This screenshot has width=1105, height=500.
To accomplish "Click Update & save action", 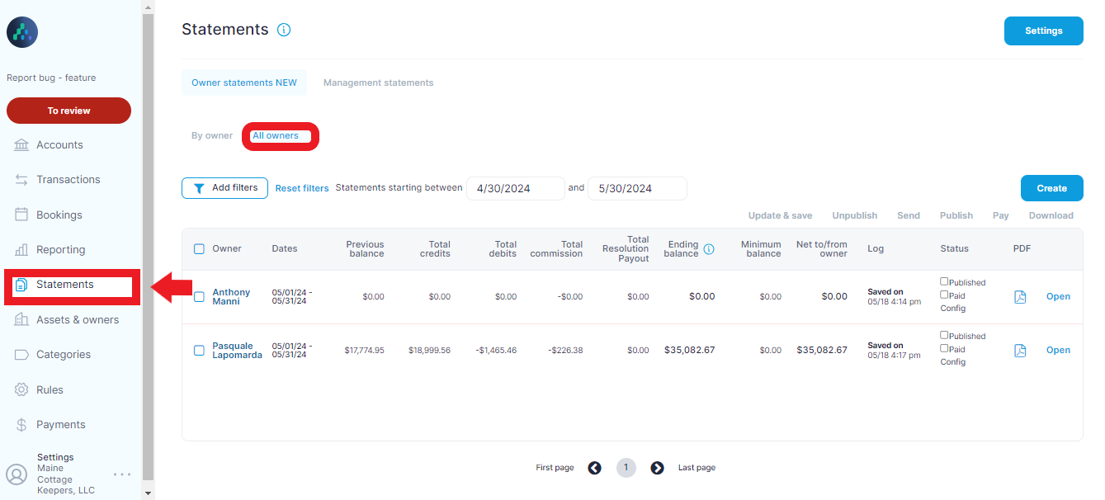I will pyautogui.click(x=780, y=215).
